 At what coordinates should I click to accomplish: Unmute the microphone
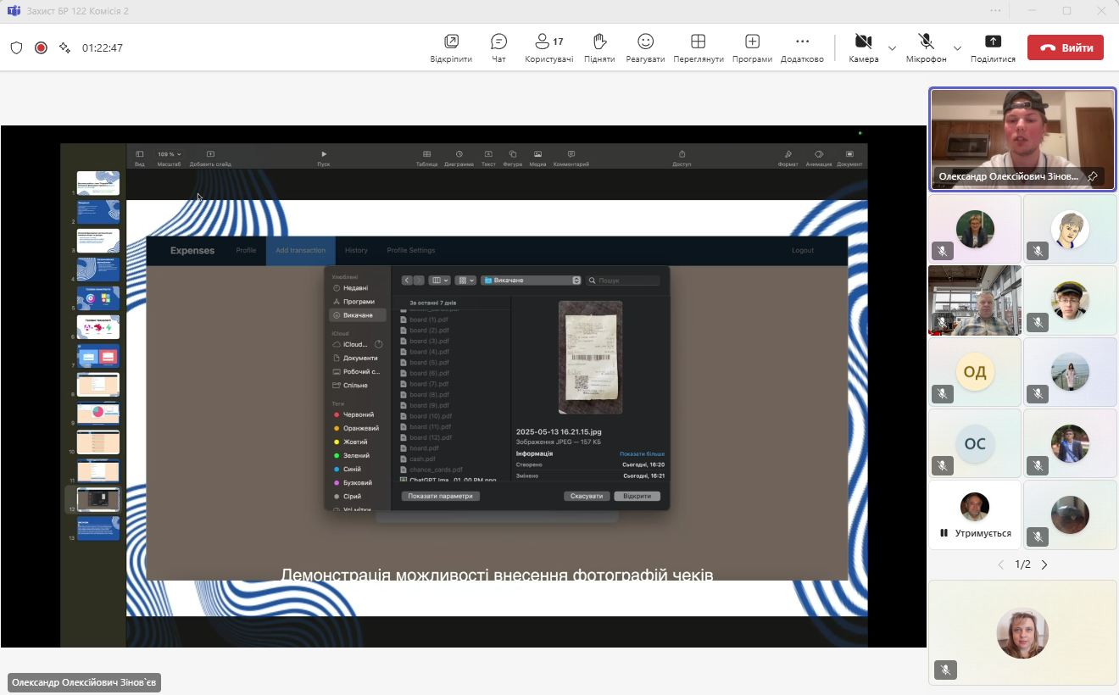[x=926, y=47]
